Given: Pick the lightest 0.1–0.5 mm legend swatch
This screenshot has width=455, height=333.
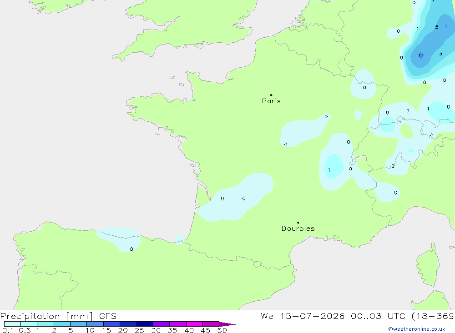Looking at the screenshot, I should click(x=12, y=324).
